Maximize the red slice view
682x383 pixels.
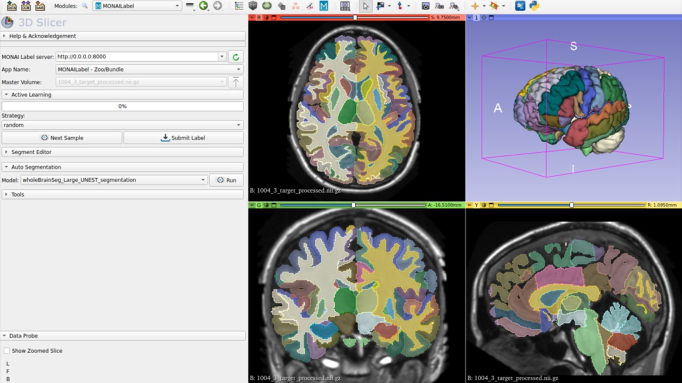(273, 18)
